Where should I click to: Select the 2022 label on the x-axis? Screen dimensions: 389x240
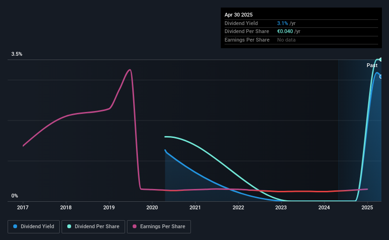[238, 207]
